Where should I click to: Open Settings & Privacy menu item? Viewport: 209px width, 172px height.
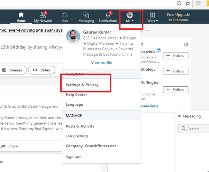click(x=82, y=85)
